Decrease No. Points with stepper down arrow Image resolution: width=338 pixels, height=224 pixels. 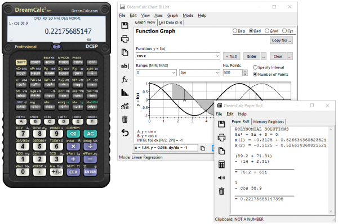click(x=245, y=74)
